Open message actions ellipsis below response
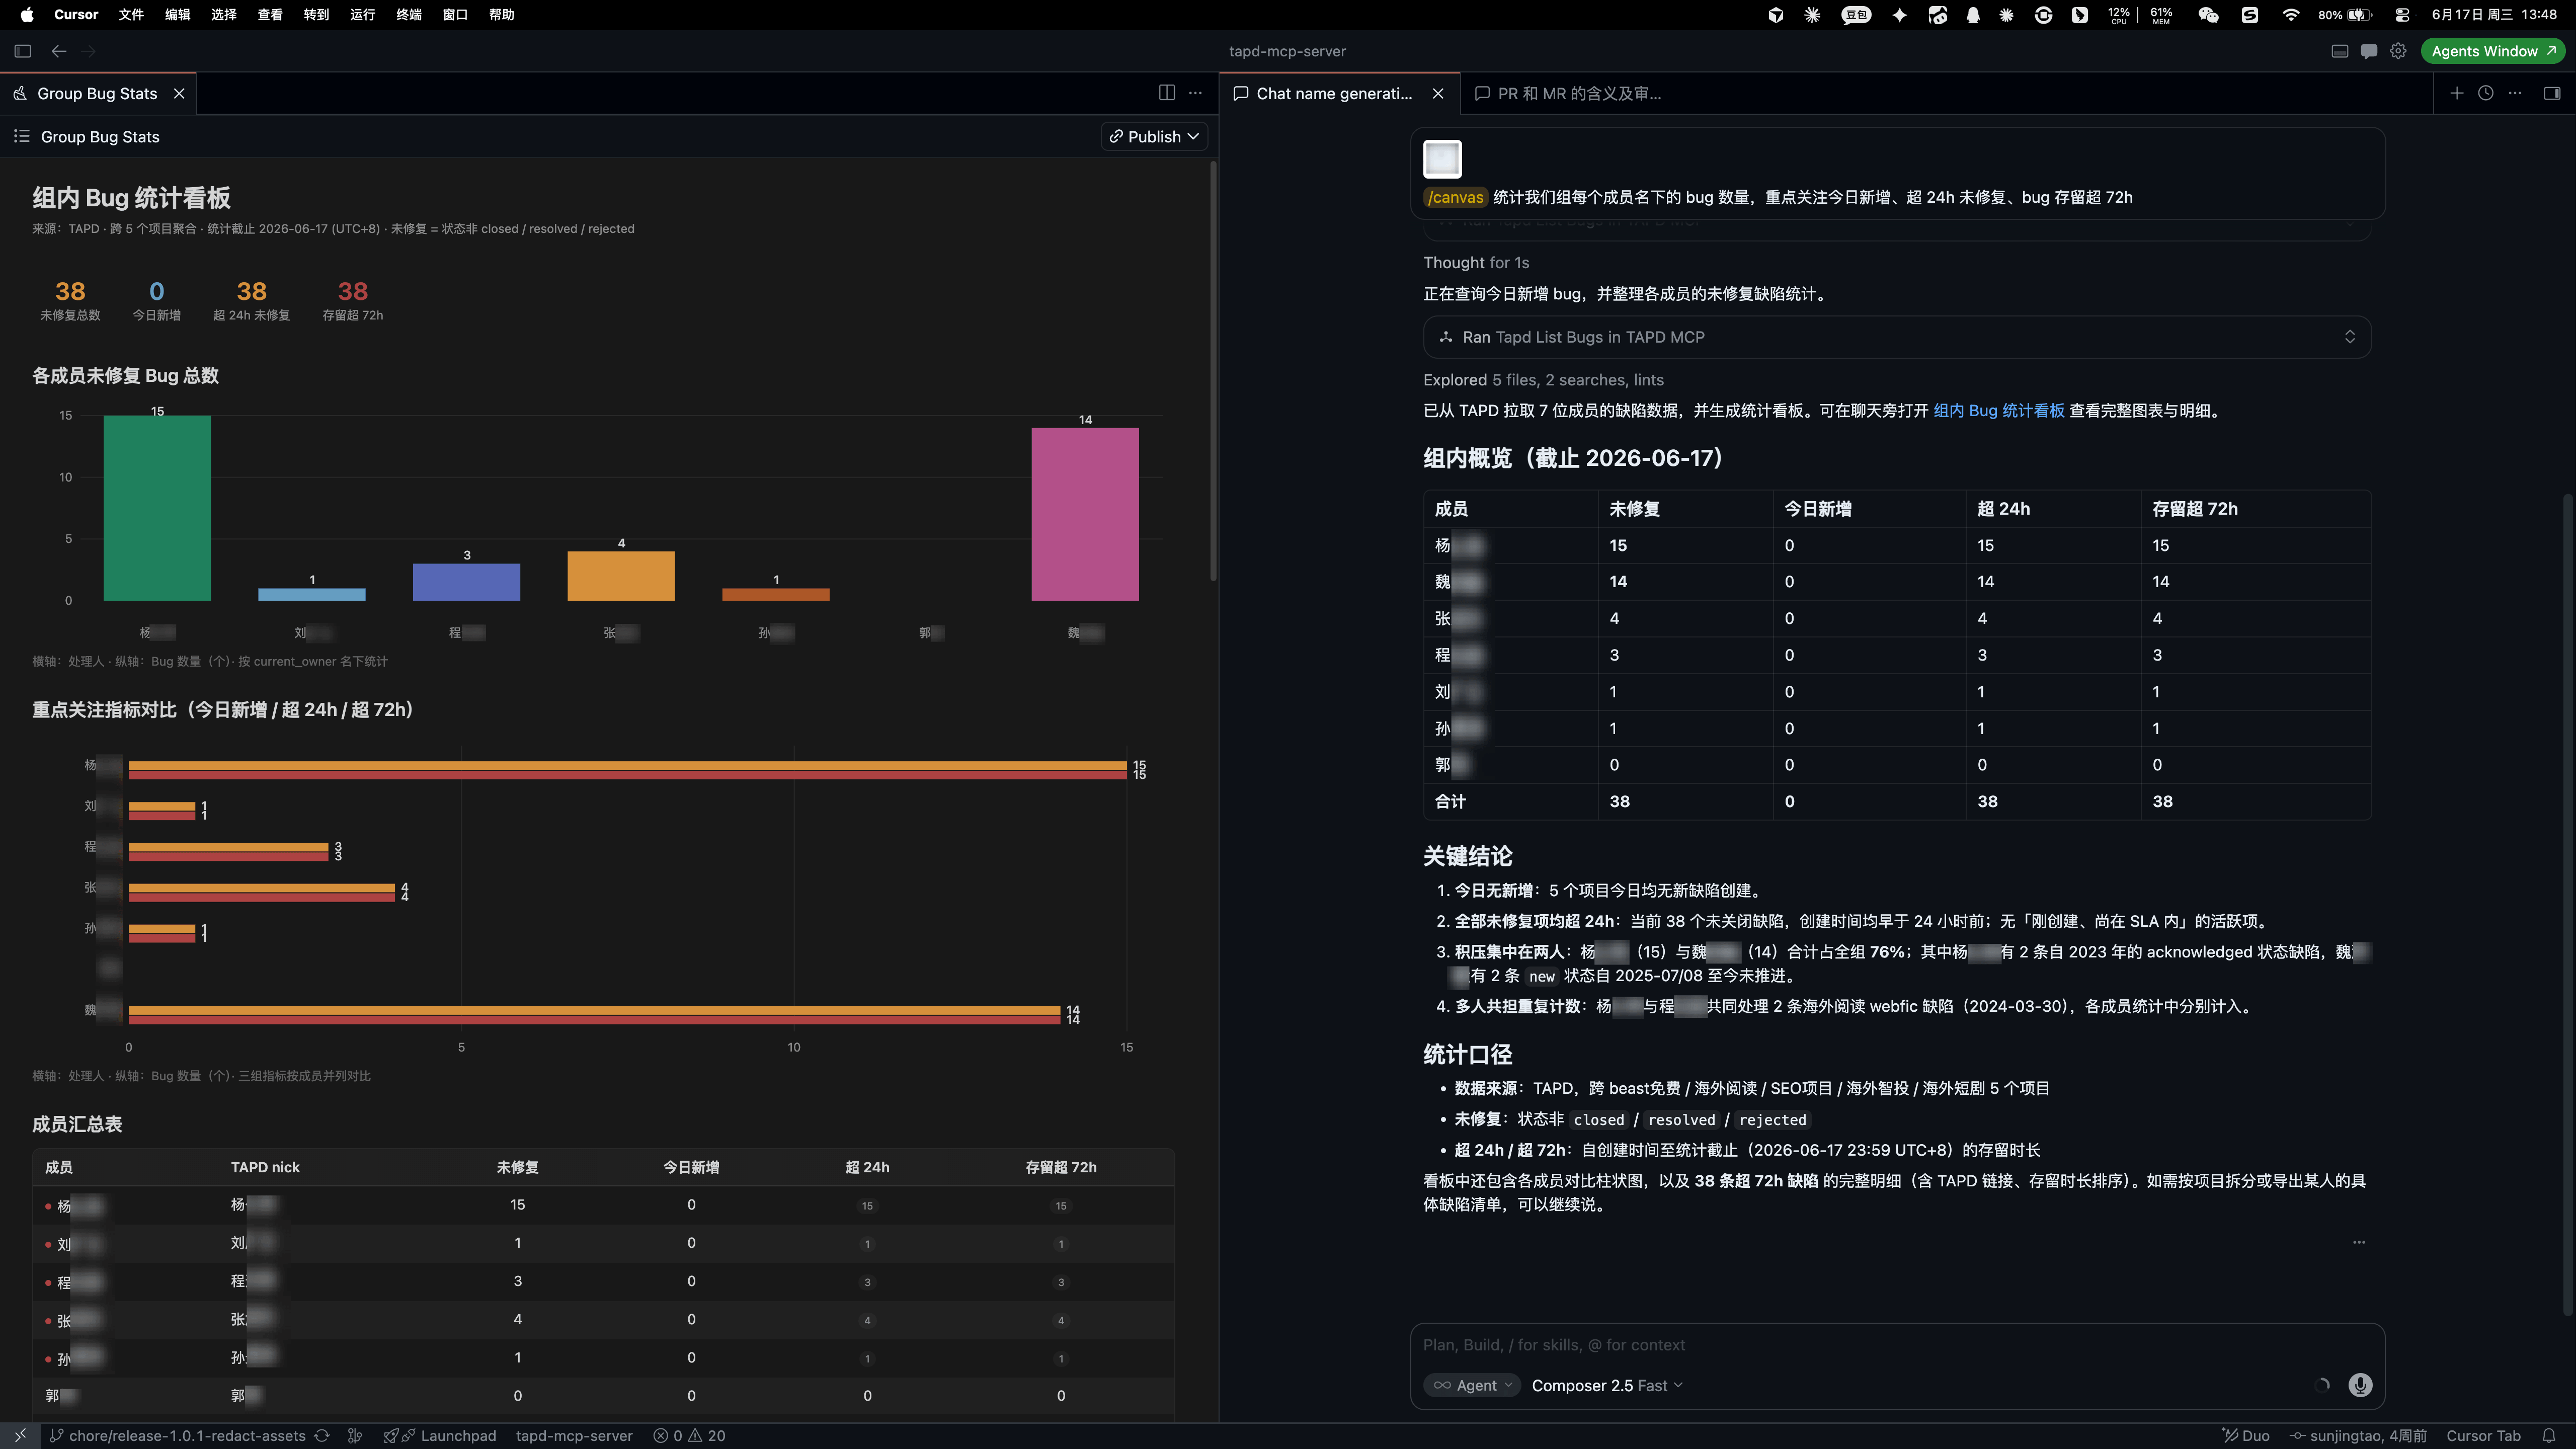2576x1449 pixels. pos(2359,1242)
